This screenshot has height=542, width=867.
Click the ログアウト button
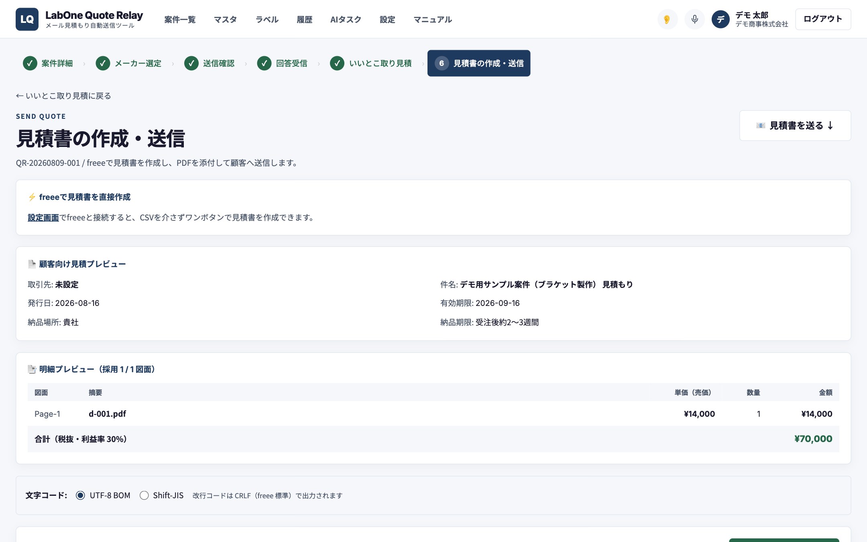(x=823, y=19)
